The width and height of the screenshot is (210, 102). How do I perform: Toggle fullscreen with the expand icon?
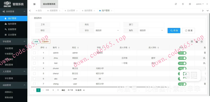coord(190,4)
